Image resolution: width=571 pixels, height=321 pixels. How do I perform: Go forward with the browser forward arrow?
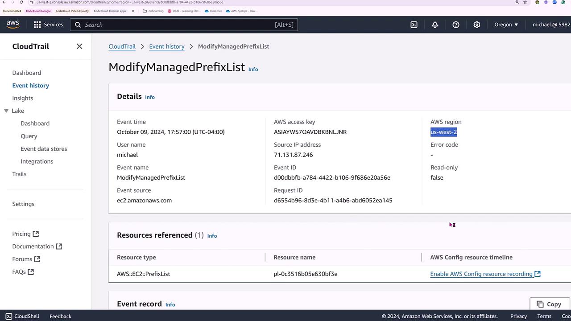point(12,2)
